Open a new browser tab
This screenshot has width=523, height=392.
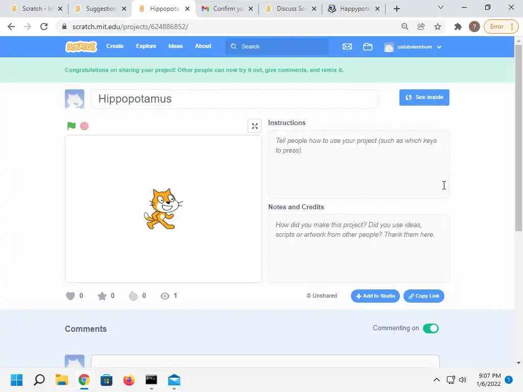click(396, 9)
